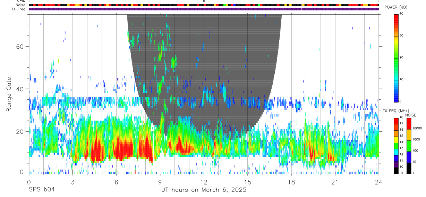426x197 pixels.
Task: Click the SPS b04 radar label
Action: tap(42, 190)
